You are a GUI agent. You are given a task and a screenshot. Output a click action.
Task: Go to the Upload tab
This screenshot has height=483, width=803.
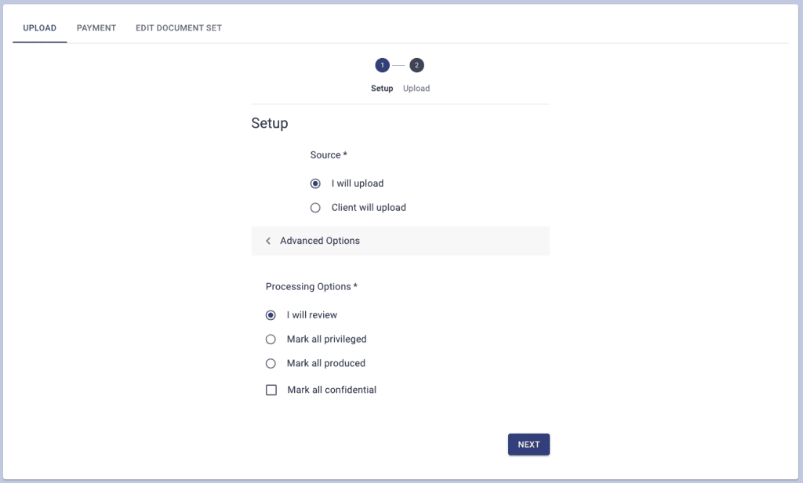[x=40, y=28]
